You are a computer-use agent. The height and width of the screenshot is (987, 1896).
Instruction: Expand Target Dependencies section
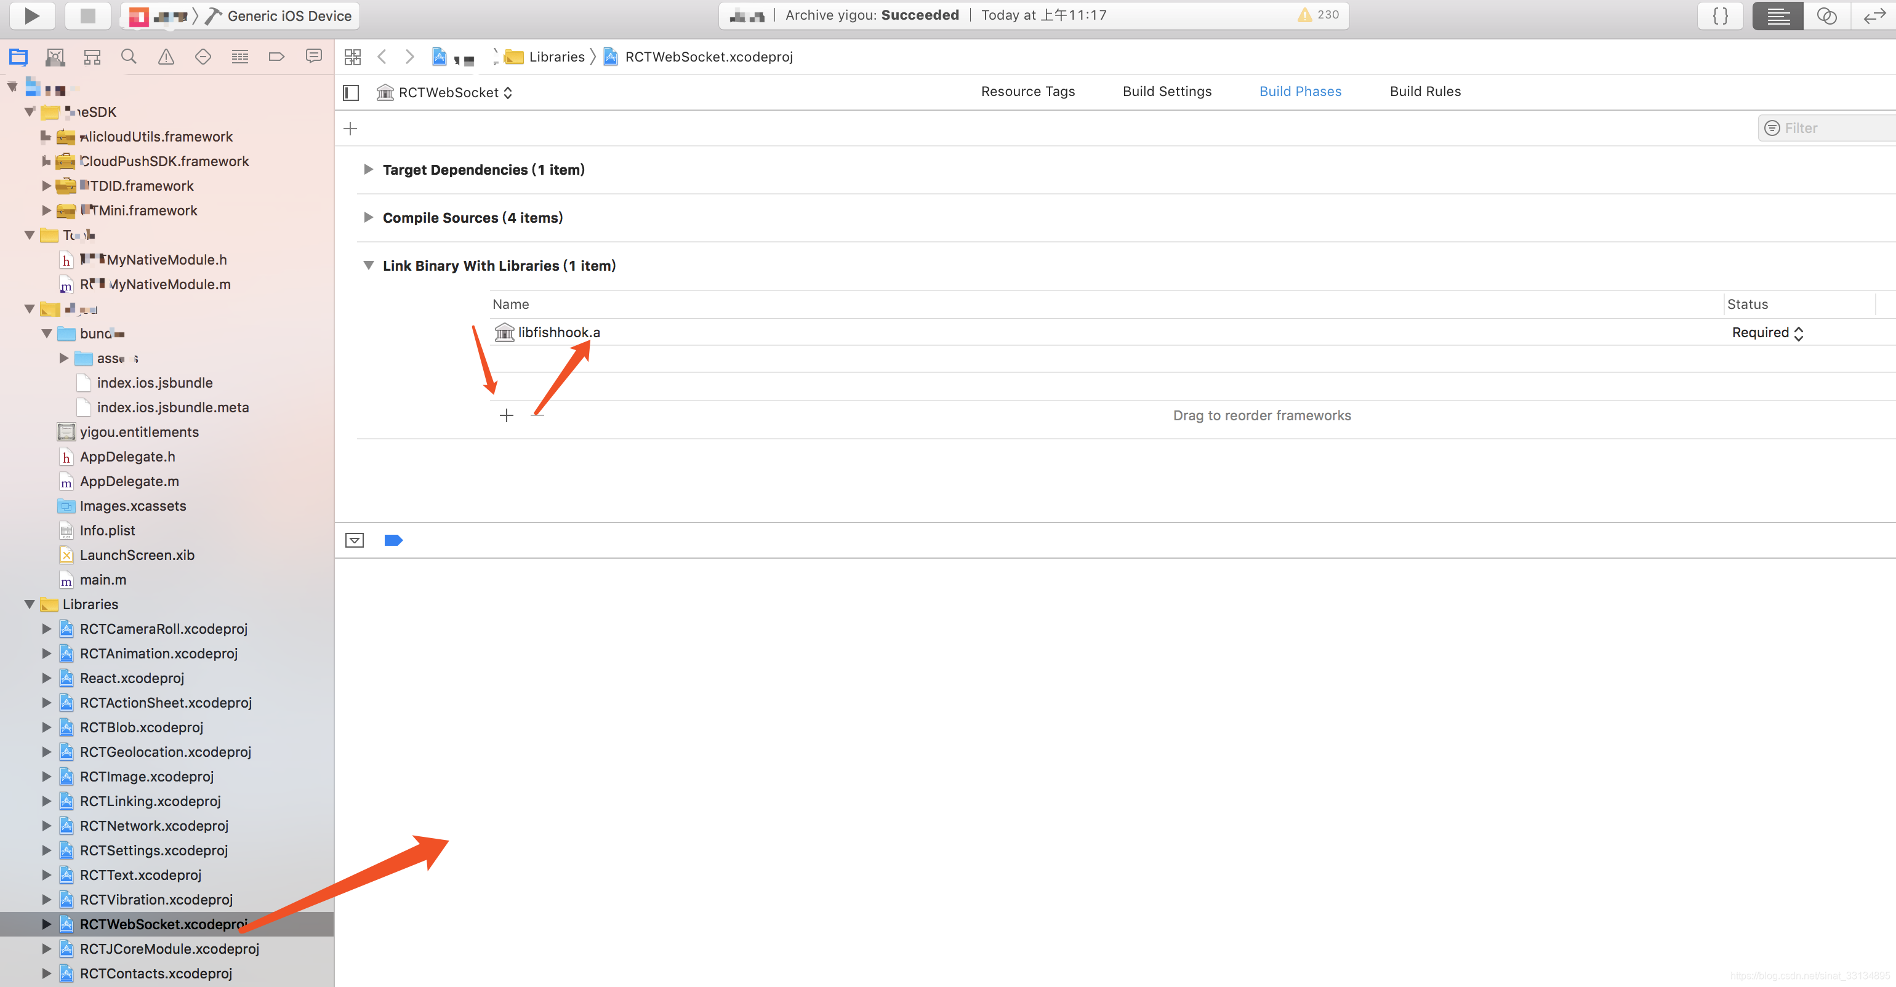(x=368, y=170)
